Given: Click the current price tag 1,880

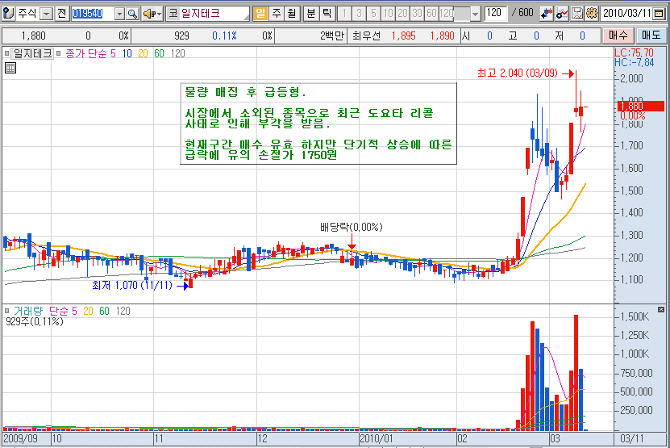Looking at the screenshot, I should [640, 106].
